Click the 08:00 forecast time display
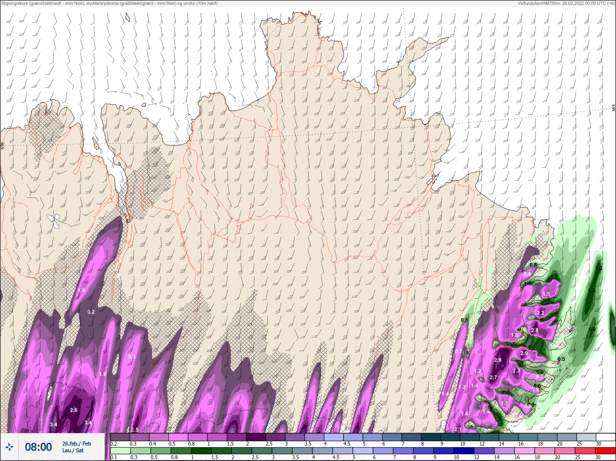Screen dimensions: 616x461 point(38,447)
